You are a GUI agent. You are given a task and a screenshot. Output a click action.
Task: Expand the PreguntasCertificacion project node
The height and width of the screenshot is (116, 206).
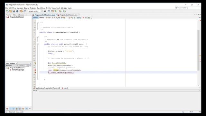[x=6, y=17]
